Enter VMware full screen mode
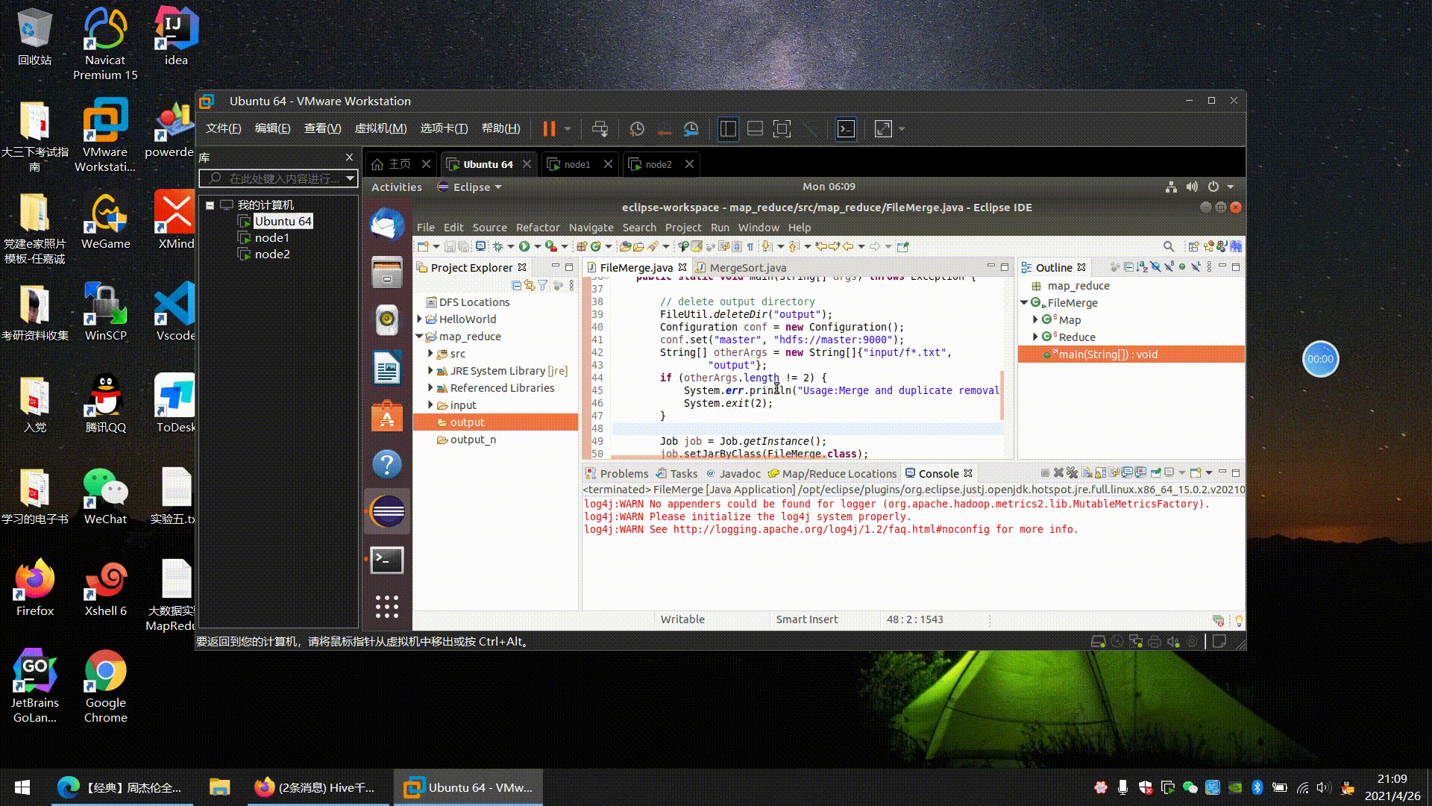This screenshot has width=1432, height=806. (782, 129)
